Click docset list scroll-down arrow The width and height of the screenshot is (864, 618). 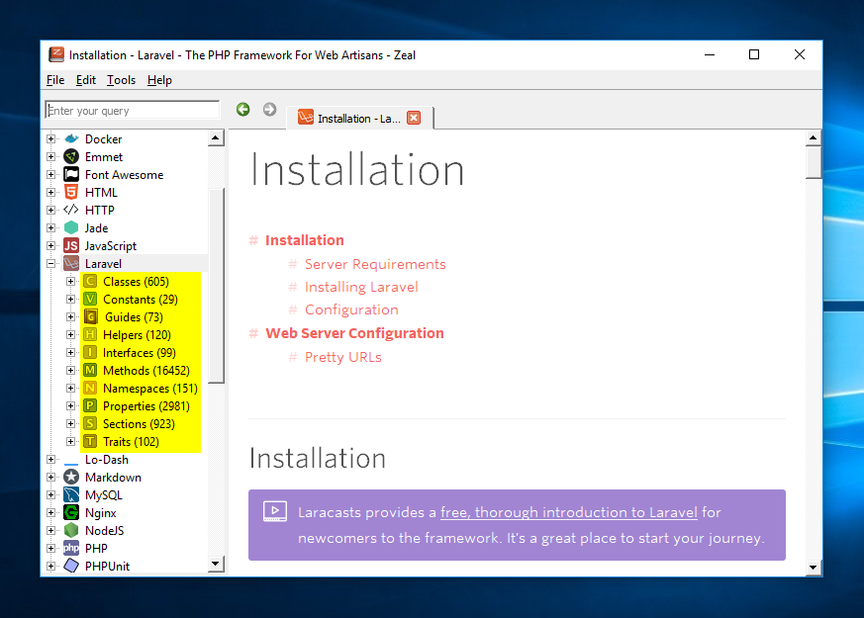216,564
